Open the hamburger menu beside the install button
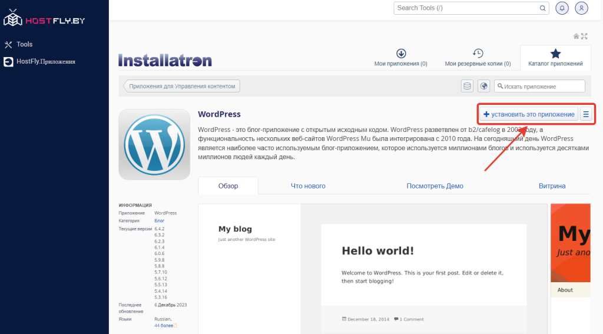The width and height of the screenshot is (603, 334). pos(586,114)
